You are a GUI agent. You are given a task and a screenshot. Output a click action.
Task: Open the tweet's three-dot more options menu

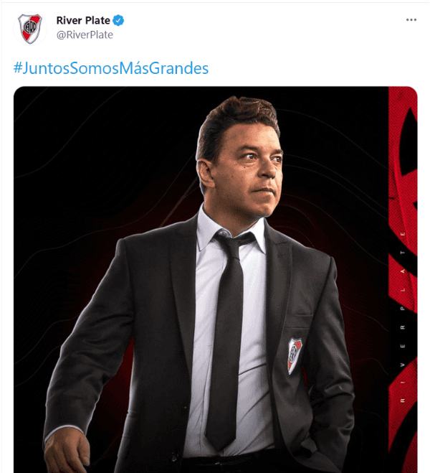tap(411, 20)
